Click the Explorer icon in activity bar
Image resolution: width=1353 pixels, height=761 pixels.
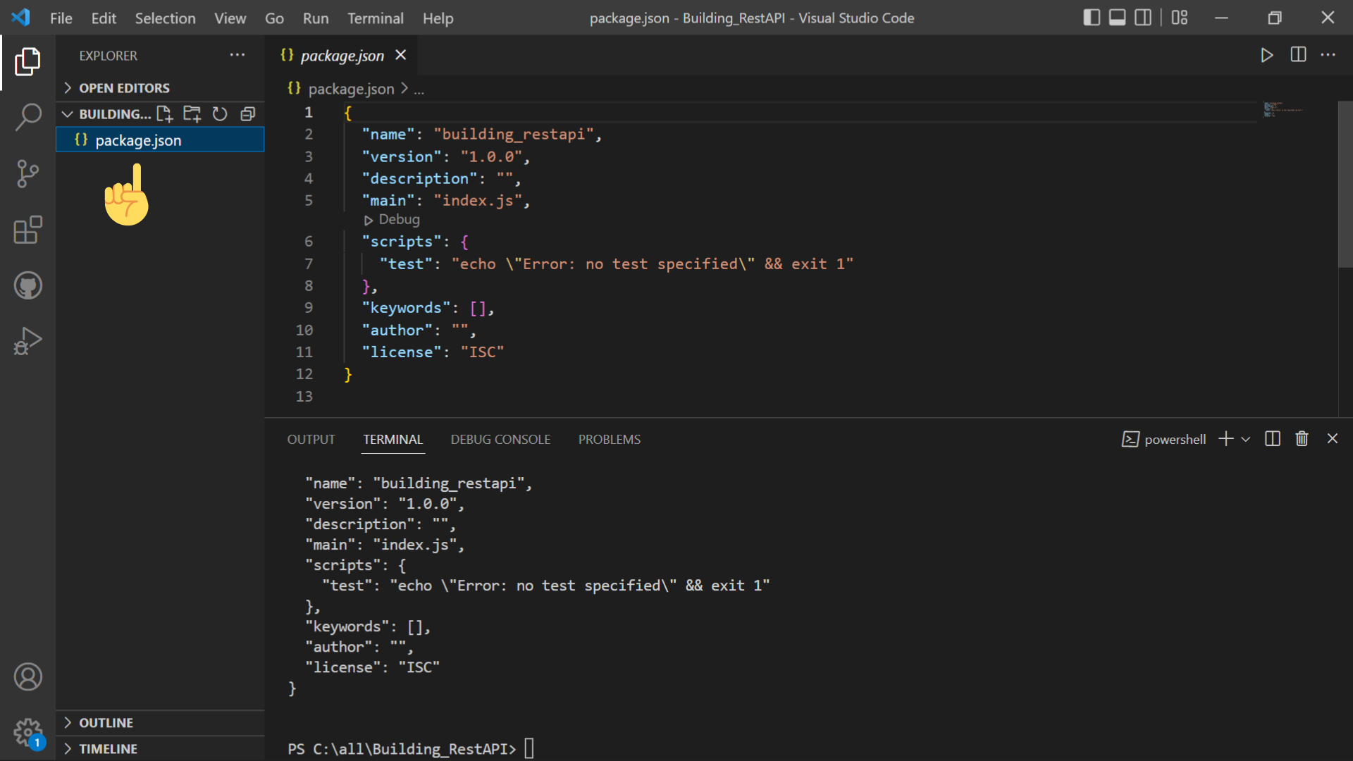click(x=26, y=61)
